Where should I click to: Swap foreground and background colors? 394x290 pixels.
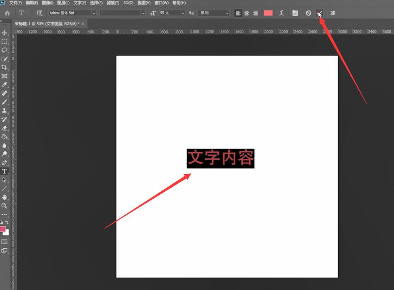point(7,222)
